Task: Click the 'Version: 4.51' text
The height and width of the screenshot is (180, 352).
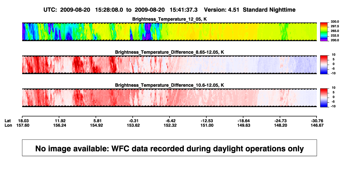Action: click(222, 10)
